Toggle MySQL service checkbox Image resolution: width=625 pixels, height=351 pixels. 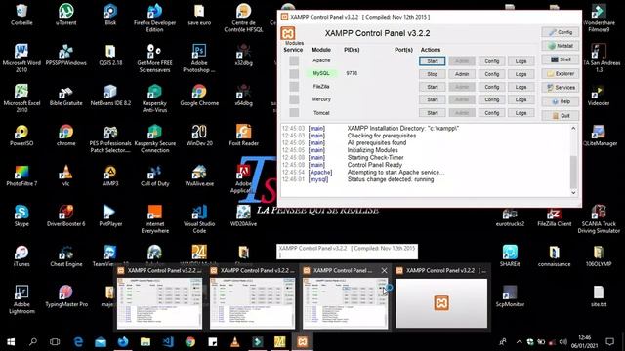coord(294,74)
